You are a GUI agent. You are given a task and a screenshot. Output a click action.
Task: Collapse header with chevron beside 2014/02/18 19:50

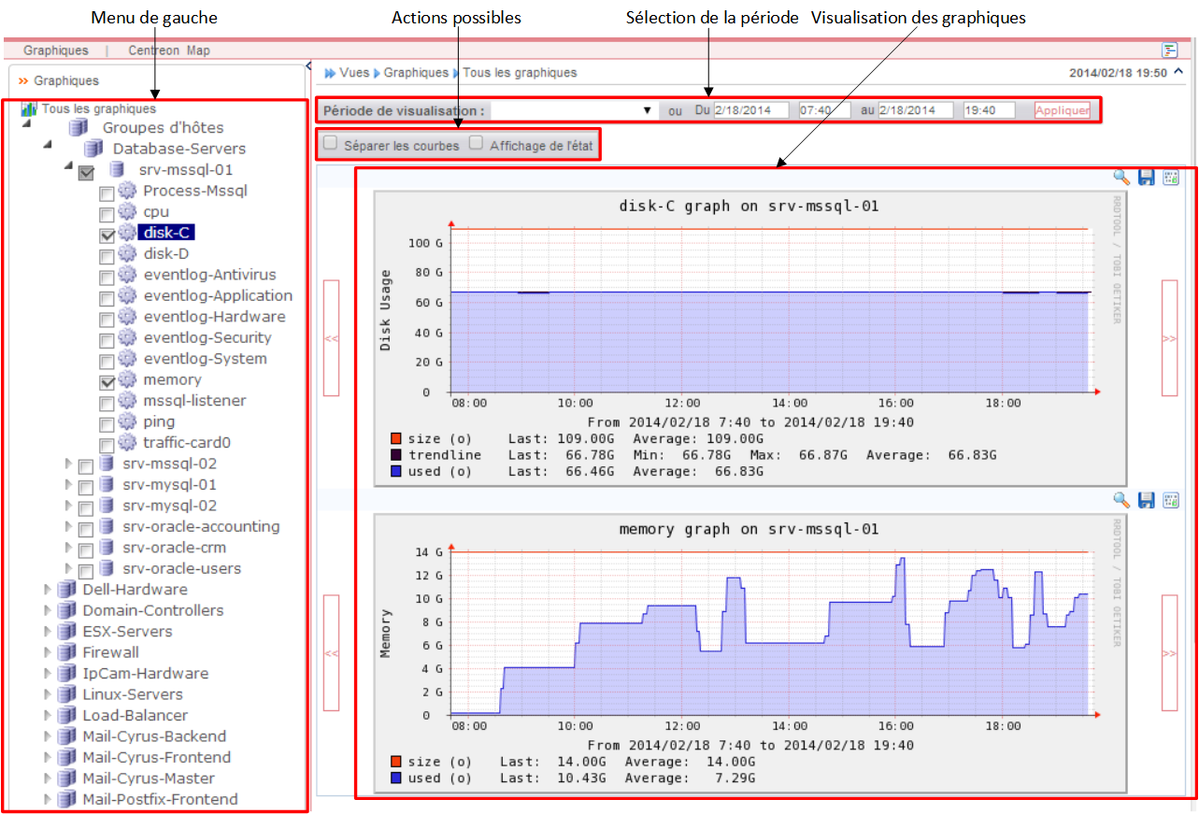pos(1178,71)
